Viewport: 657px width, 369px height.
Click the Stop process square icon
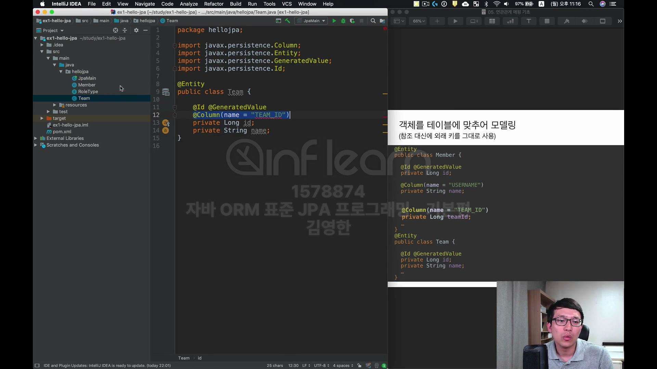click(x=362, y=21)
